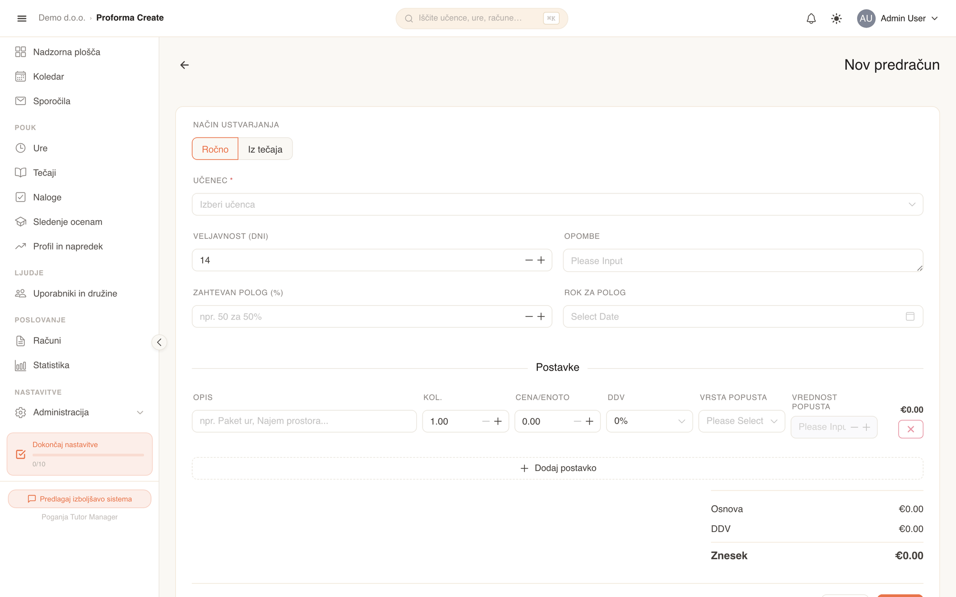Open the Vrsta popusta dropdown
The image size is (956, 597).
pyautogui.click(x=741, y=421)
